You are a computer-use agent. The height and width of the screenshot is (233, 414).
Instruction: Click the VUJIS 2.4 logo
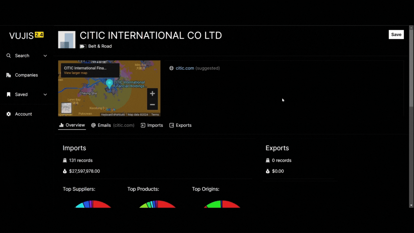coord(26,35)
